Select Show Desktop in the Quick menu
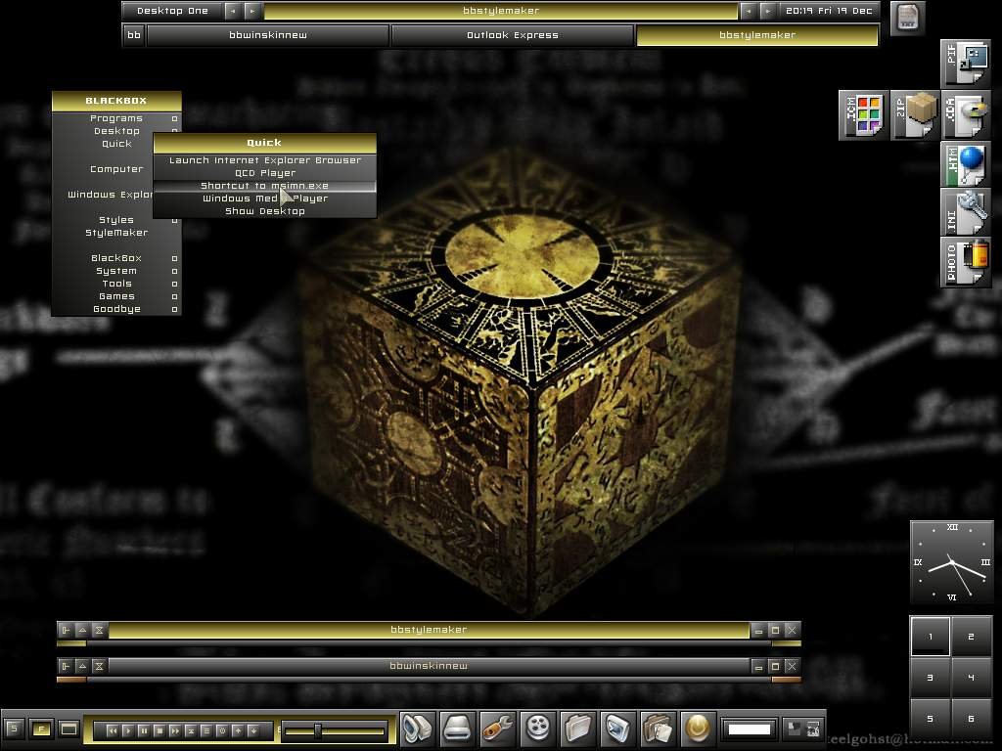Image resolution: width=1002 pixels, height=751 pixels. coord(264,211)
